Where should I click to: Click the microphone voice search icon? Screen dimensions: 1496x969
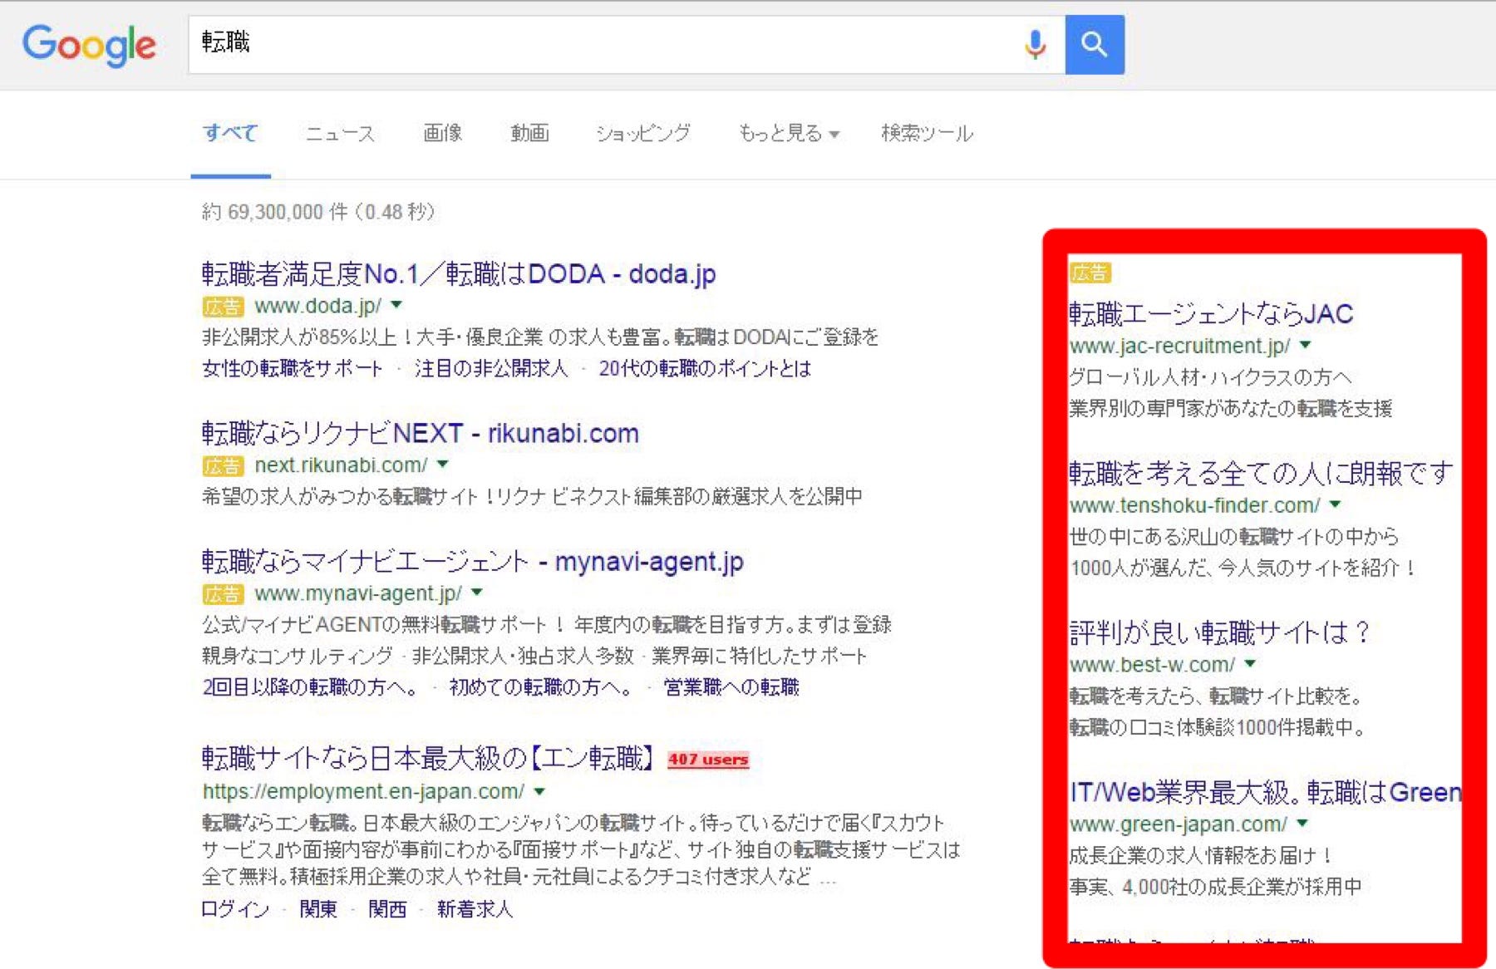click(x=1035, y=44)
